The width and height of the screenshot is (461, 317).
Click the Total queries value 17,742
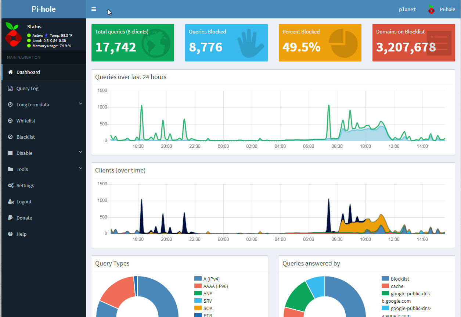coord(116,47)
